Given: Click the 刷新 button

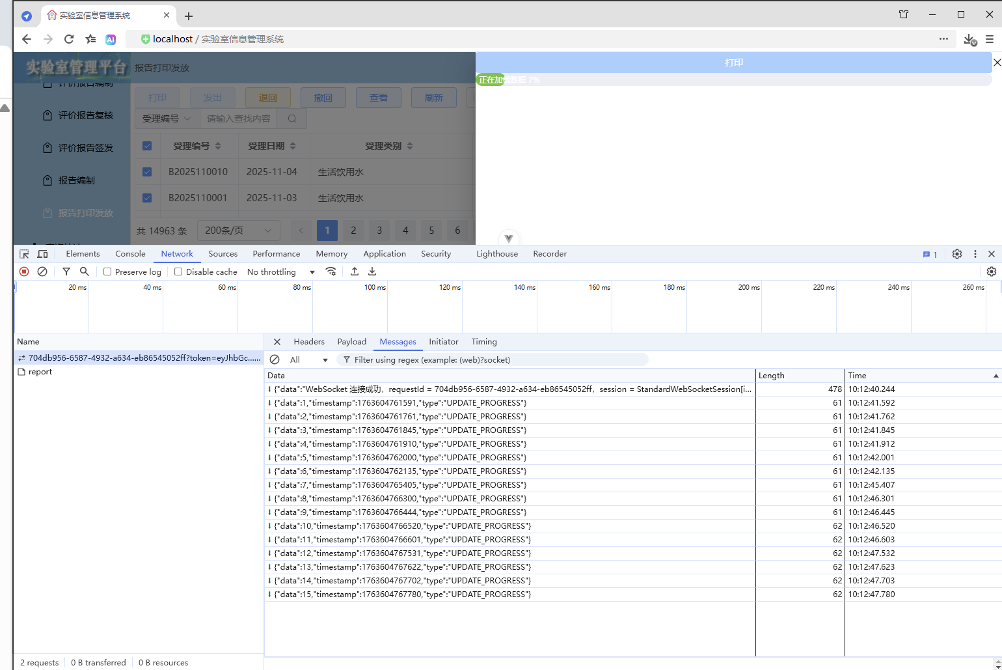Looking at the screenshot, I should [433, 98].
